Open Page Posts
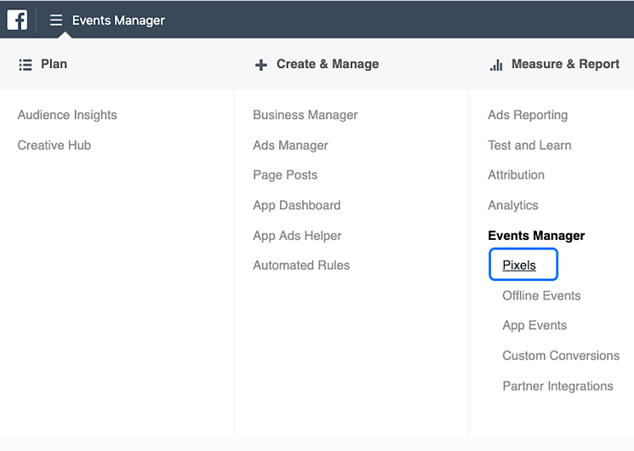 (285, 174)
